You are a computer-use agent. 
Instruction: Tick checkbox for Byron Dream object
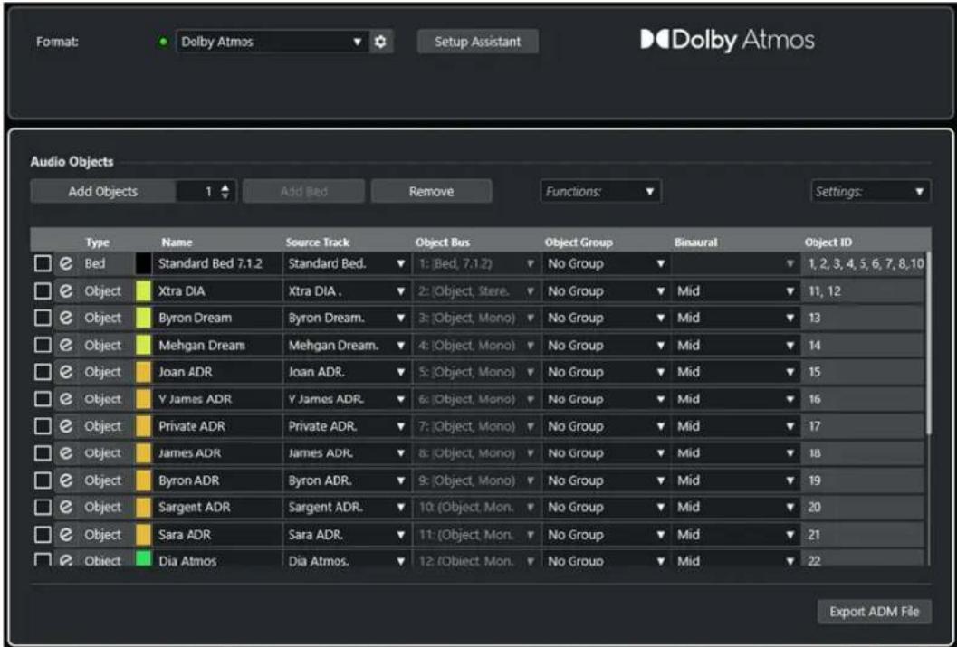[x=43, y=318]
